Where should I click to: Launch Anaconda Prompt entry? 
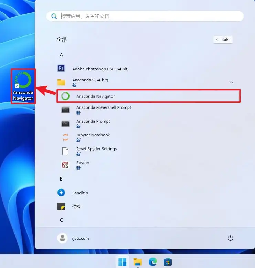click(x=93, y=121)
